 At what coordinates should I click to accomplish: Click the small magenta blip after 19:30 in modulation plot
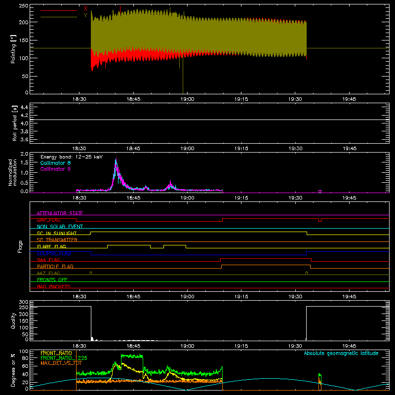(320, 192)
